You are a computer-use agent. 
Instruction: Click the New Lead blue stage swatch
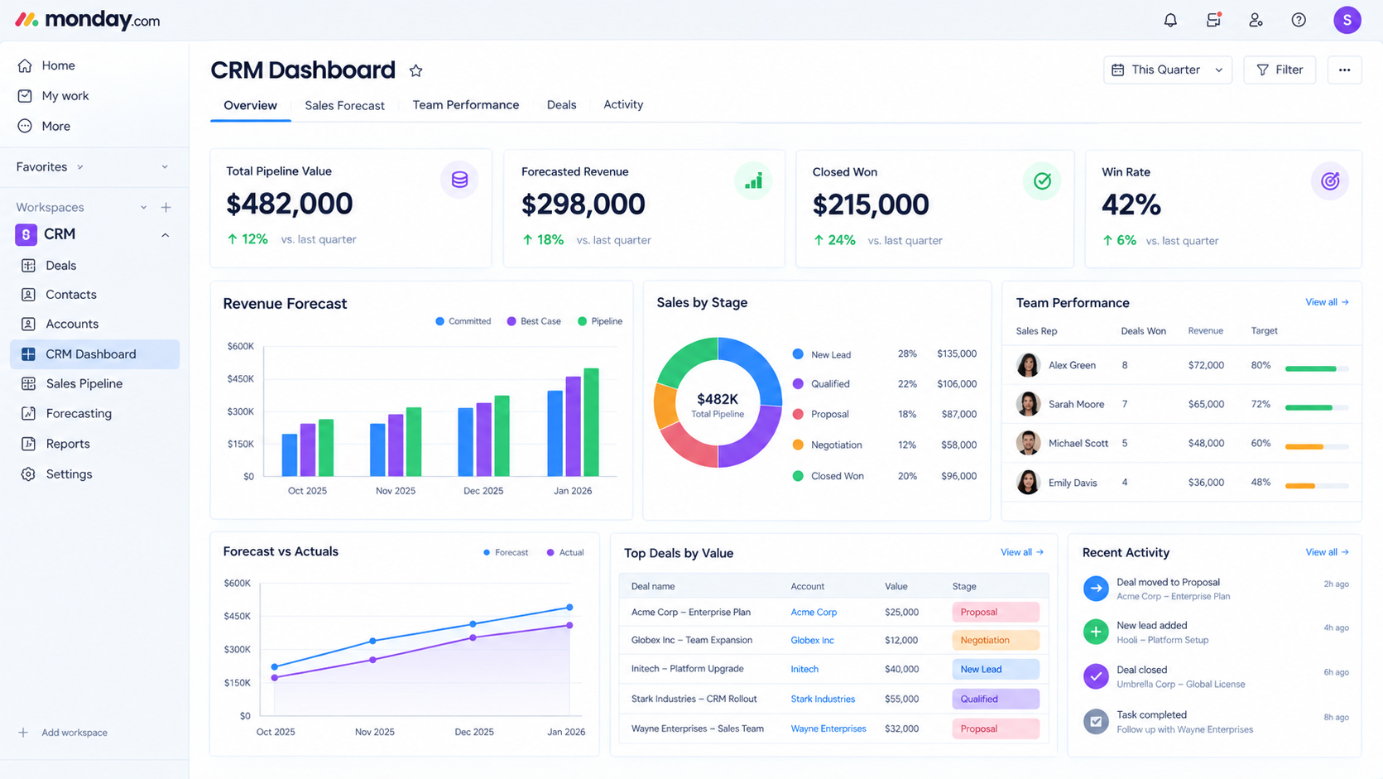(798, 354)
